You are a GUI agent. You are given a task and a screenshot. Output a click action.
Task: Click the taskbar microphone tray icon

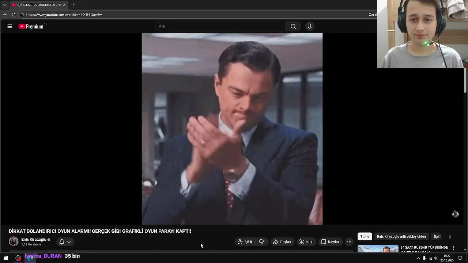pyautogui.click(x=424, y=258)
